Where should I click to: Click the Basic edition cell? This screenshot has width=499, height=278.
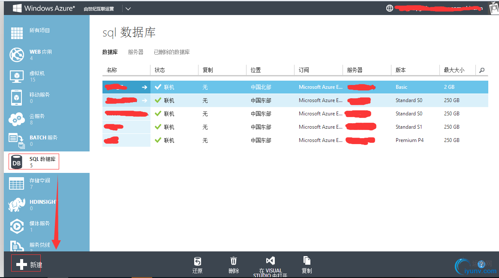tap(401, 87)
